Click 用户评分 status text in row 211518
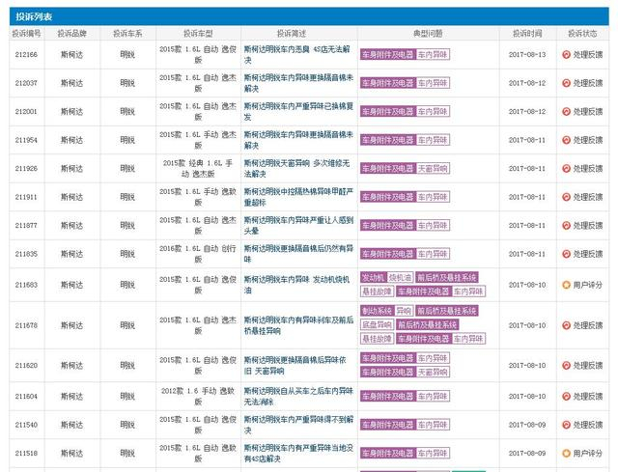The image size is (618, 472). point(588,453)
